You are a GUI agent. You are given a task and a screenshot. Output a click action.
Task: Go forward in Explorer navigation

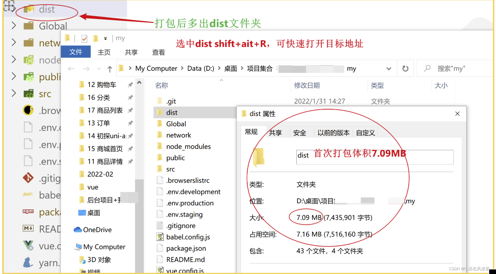coord(86,69)
